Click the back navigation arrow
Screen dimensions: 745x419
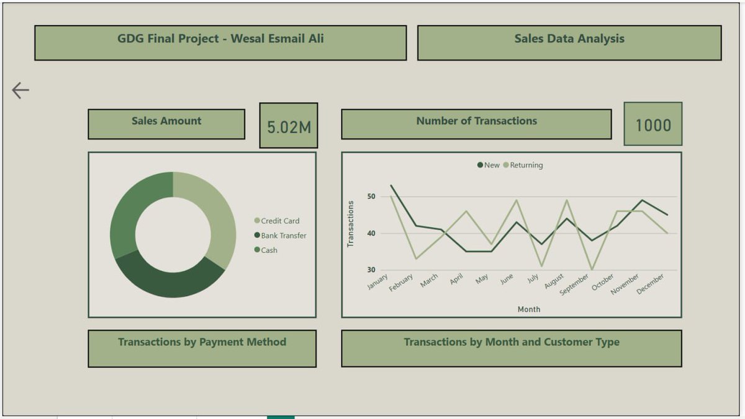coord(20,89)
